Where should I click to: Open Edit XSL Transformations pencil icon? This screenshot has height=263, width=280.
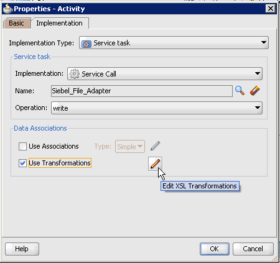[x=155, y=164]
